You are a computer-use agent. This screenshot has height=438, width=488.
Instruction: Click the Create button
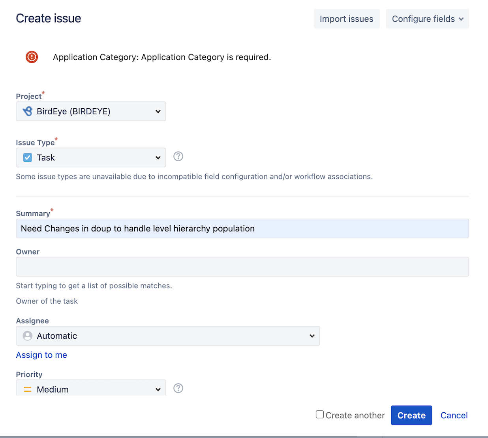pyautogui.click(x=411, y=415)
